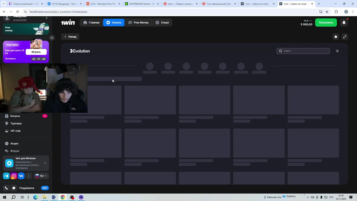Go back with the browser arrow

tap(4, 12)
